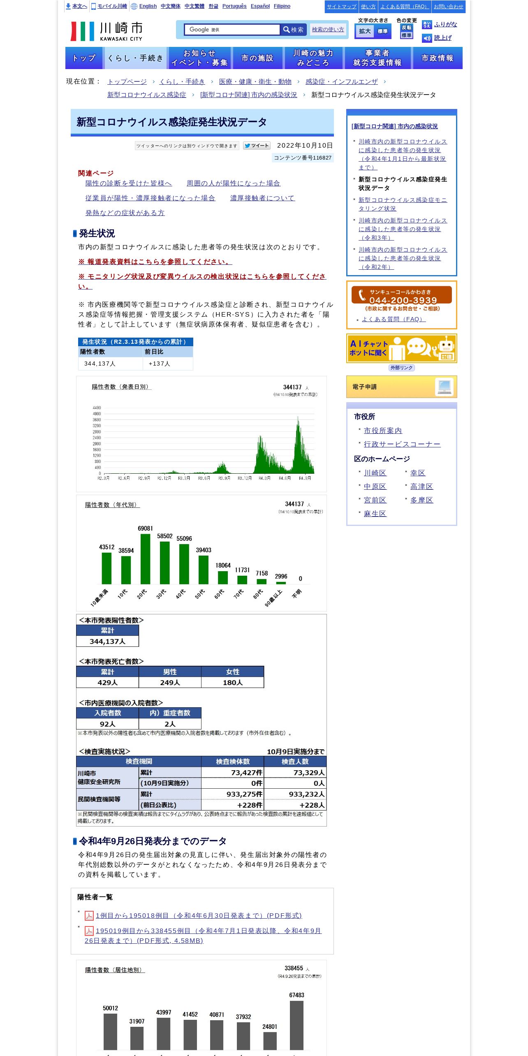Open 川崎の魅力 みどころ menu tab
The width and height of the screenshot is (528, 1056).
[x=313, y=58]
